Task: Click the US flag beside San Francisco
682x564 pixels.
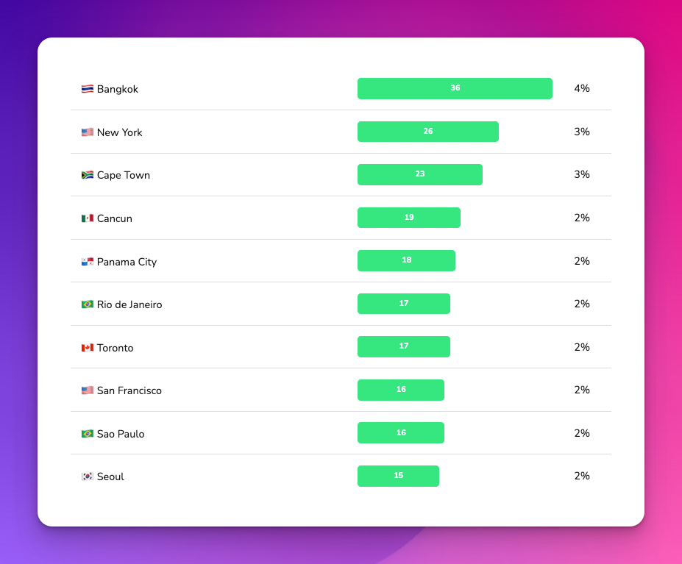Action: pyautogui.click(x=88, y=390)
